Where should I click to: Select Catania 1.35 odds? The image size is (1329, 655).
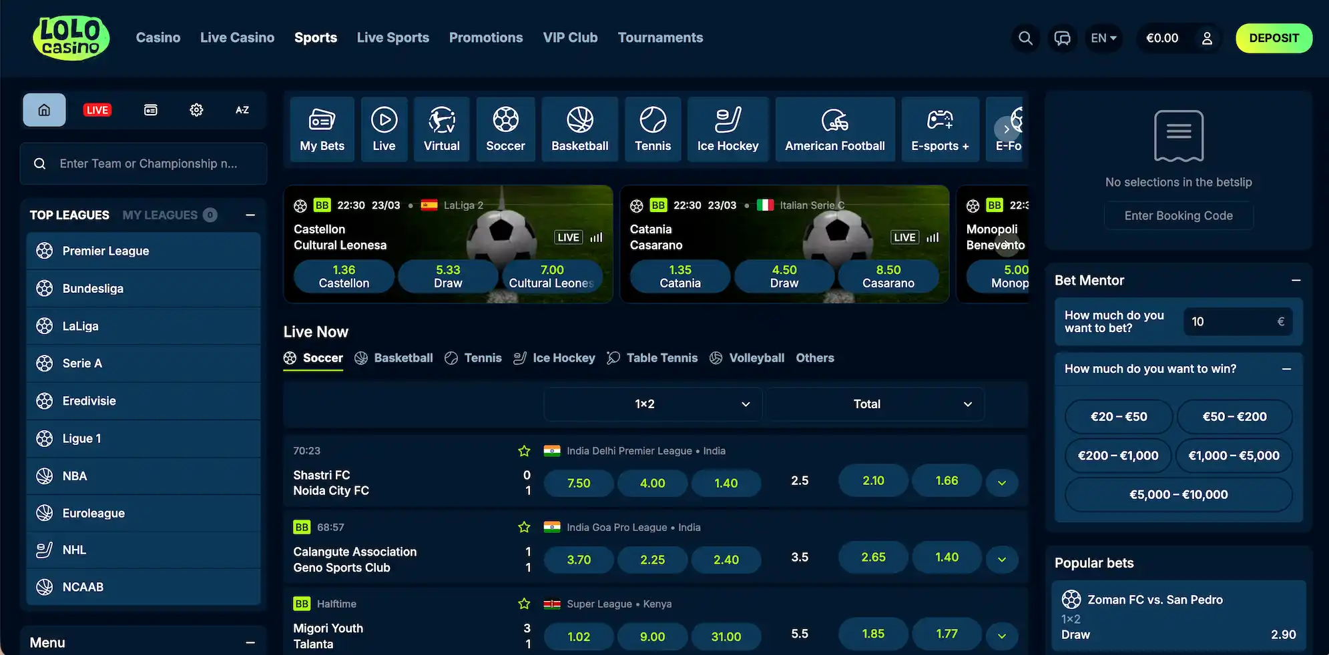point(680,276)
